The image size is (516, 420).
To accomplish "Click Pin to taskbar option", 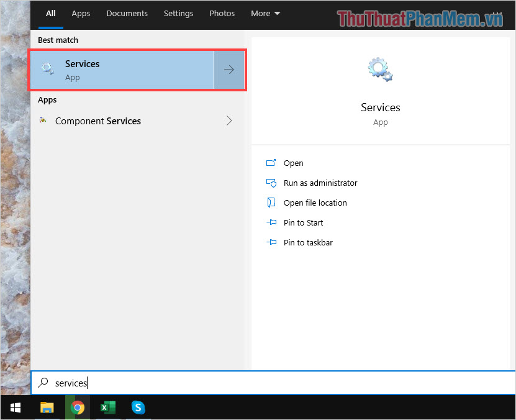I will [x=308, y=242].
